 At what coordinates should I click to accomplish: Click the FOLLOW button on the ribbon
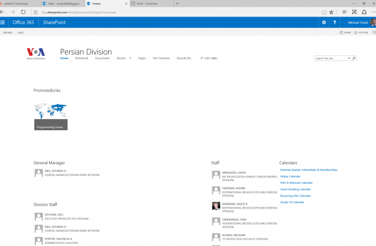pyautogui.click(x=361, y=32)
